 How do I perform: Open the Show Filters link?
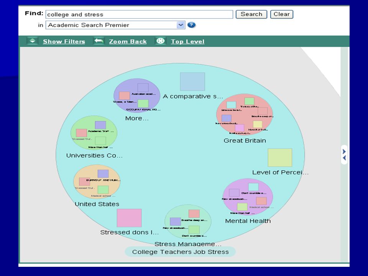pos(64,41)
